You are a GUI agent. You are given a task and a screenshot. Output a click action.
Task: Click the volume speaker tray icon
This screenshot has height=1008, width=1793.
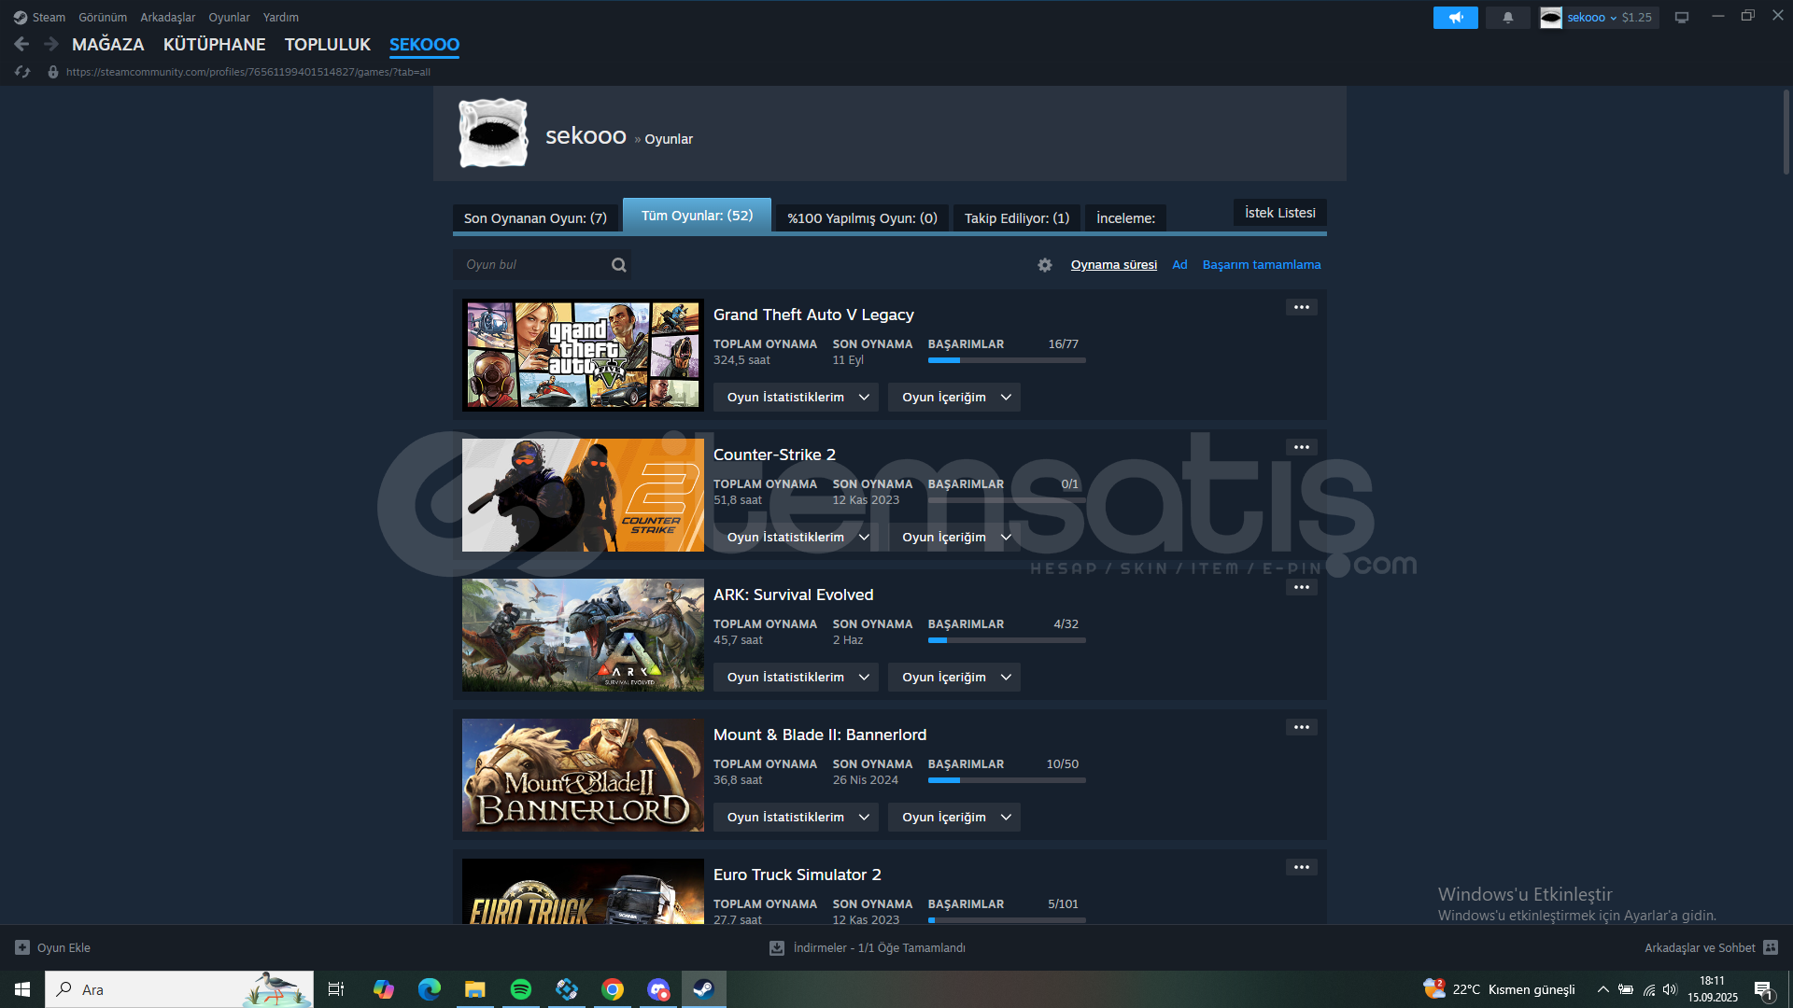point(1670,989)
